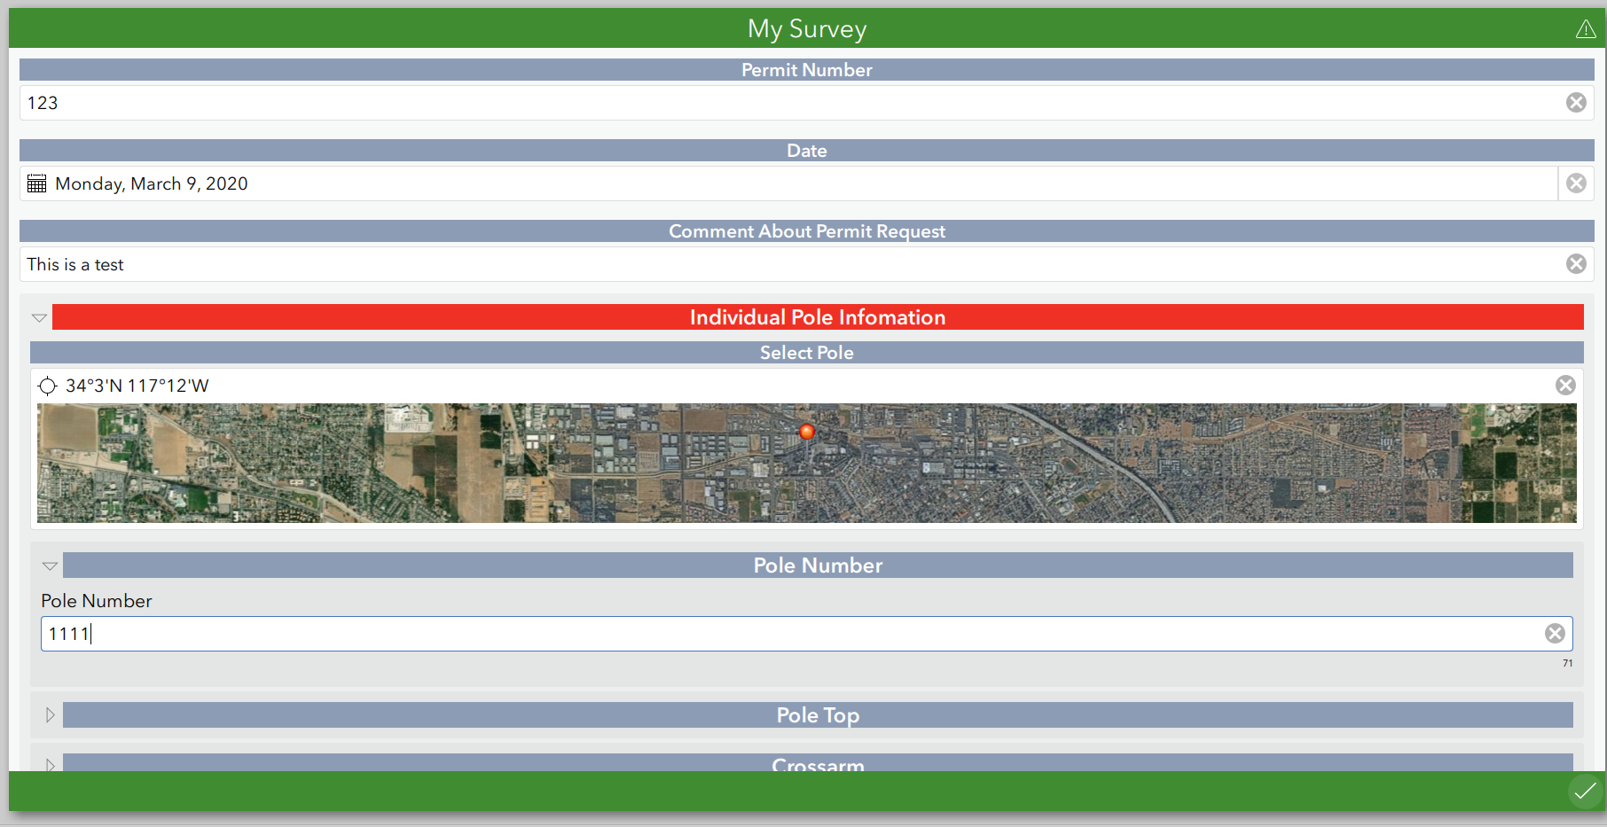
Task: Clear the Select Pole location value
Action: click(x=1565, y=386)
